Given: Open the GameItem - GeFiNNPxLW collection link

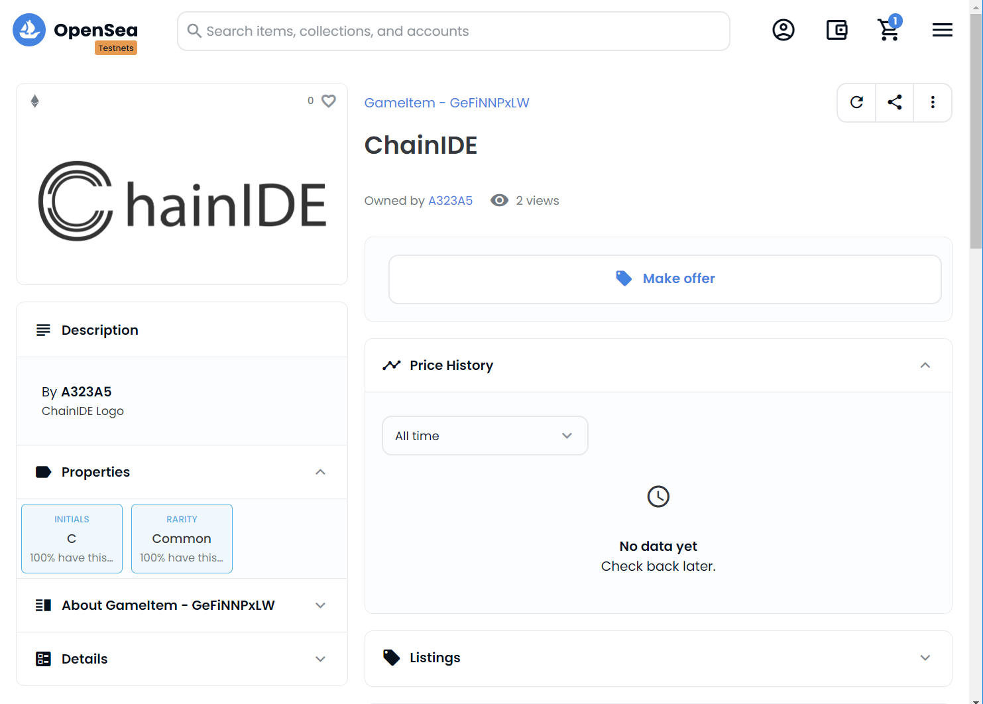Looking at the screenshot, I should (x=447, y=103).
